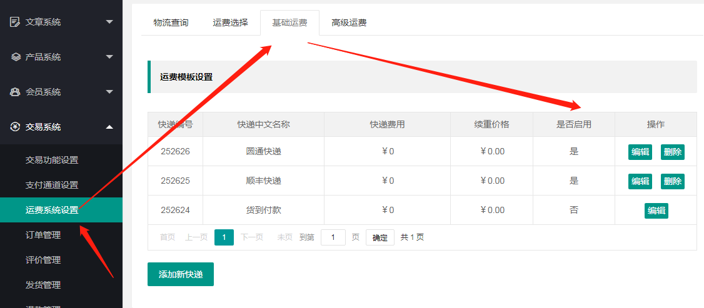Screen dimensions: 704x308
Task: Click the 首页 pagination link
Action: [168, 237]
